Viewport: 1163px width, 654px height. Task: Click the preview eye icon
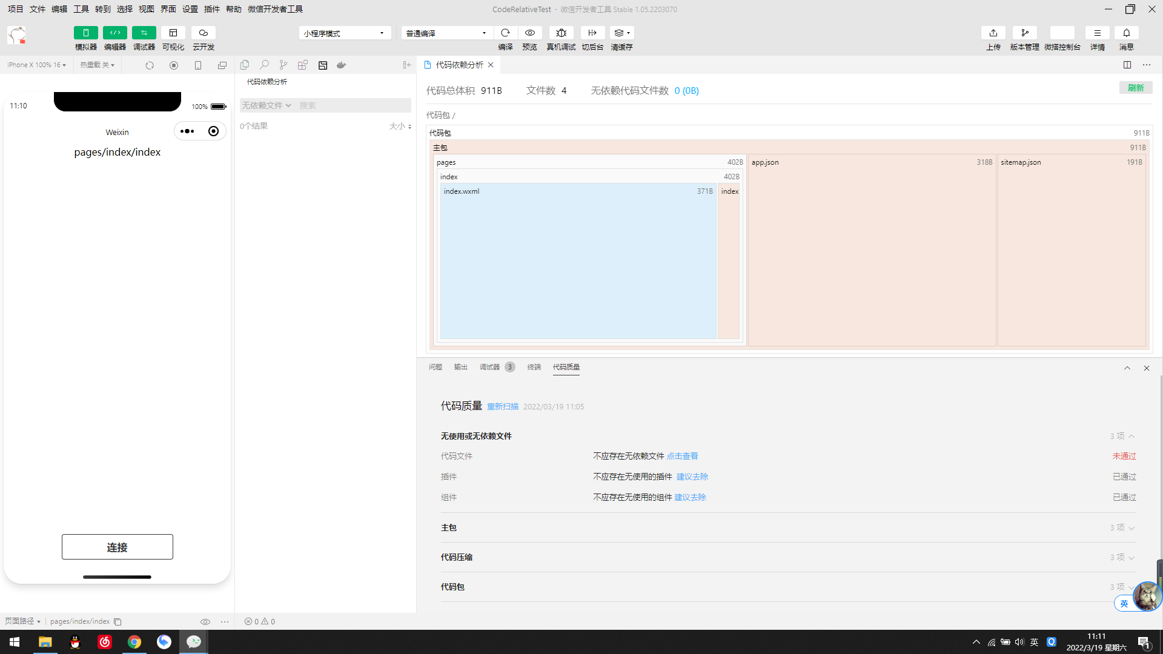(529, 33)
